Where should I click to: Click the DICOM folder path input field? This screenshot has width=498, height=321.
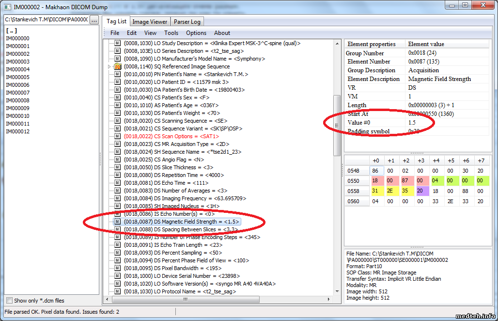pyautogui.click(x=46, y=20)
